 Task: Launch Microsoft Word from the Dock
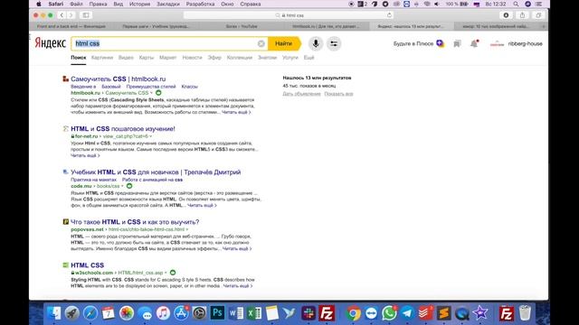235,313
